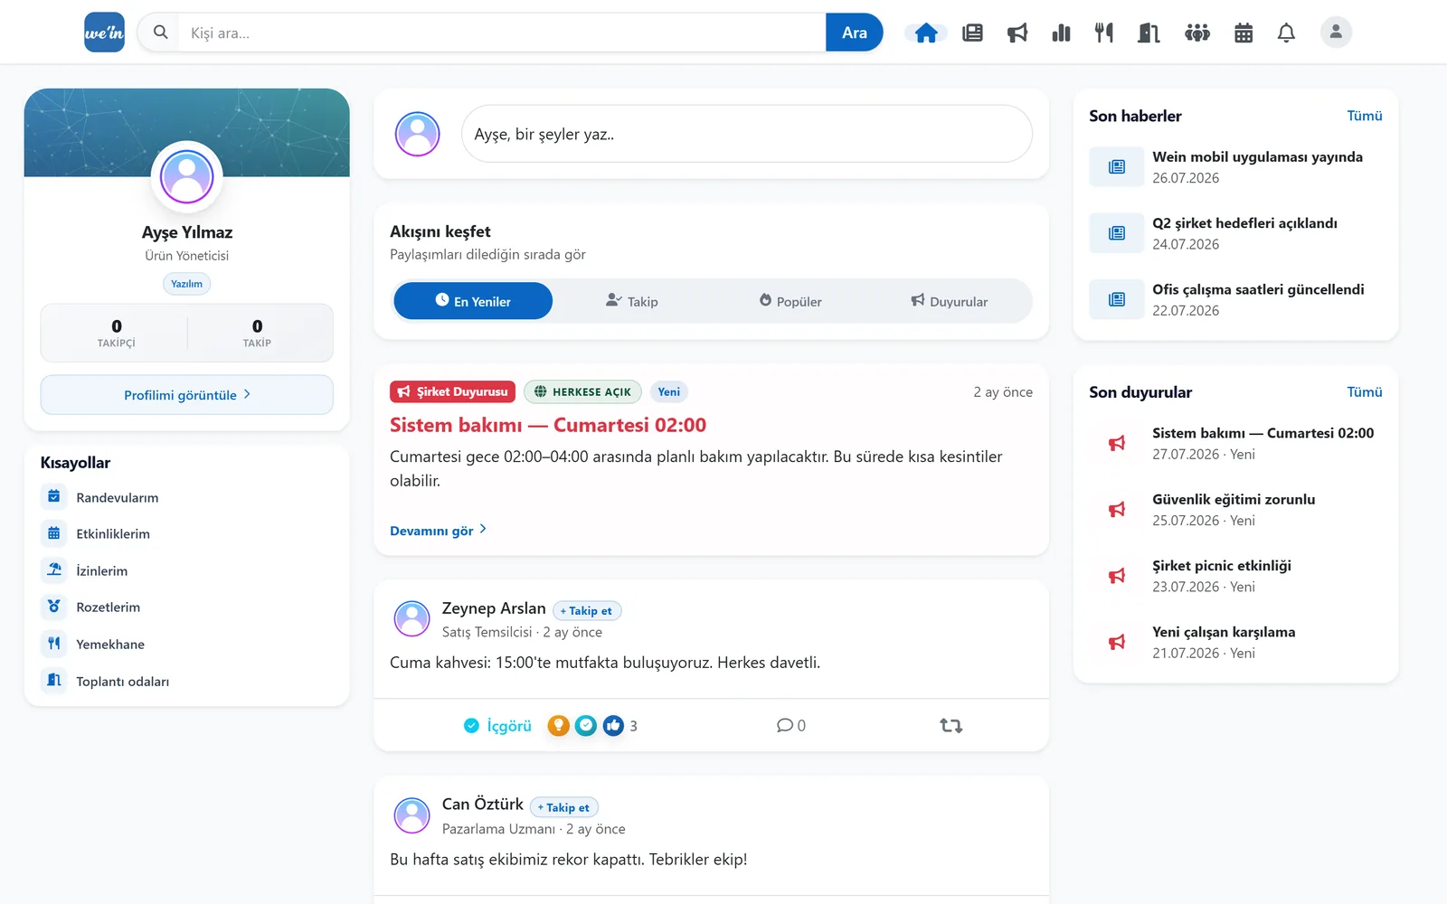Open the news newspaper icon in navbar
The image size is (1447, 904).
pyautogui.click(x=972, y=33)
